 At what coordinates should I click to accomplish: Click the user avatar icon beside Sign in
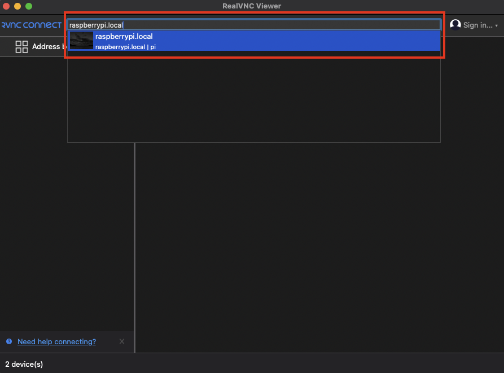pyautogui.click(x=455, y=25)
